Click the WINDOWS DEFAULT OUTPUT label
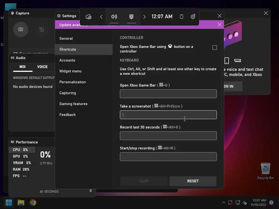The height and width of the screenshot is (209, 279). [x=34, y=78]
